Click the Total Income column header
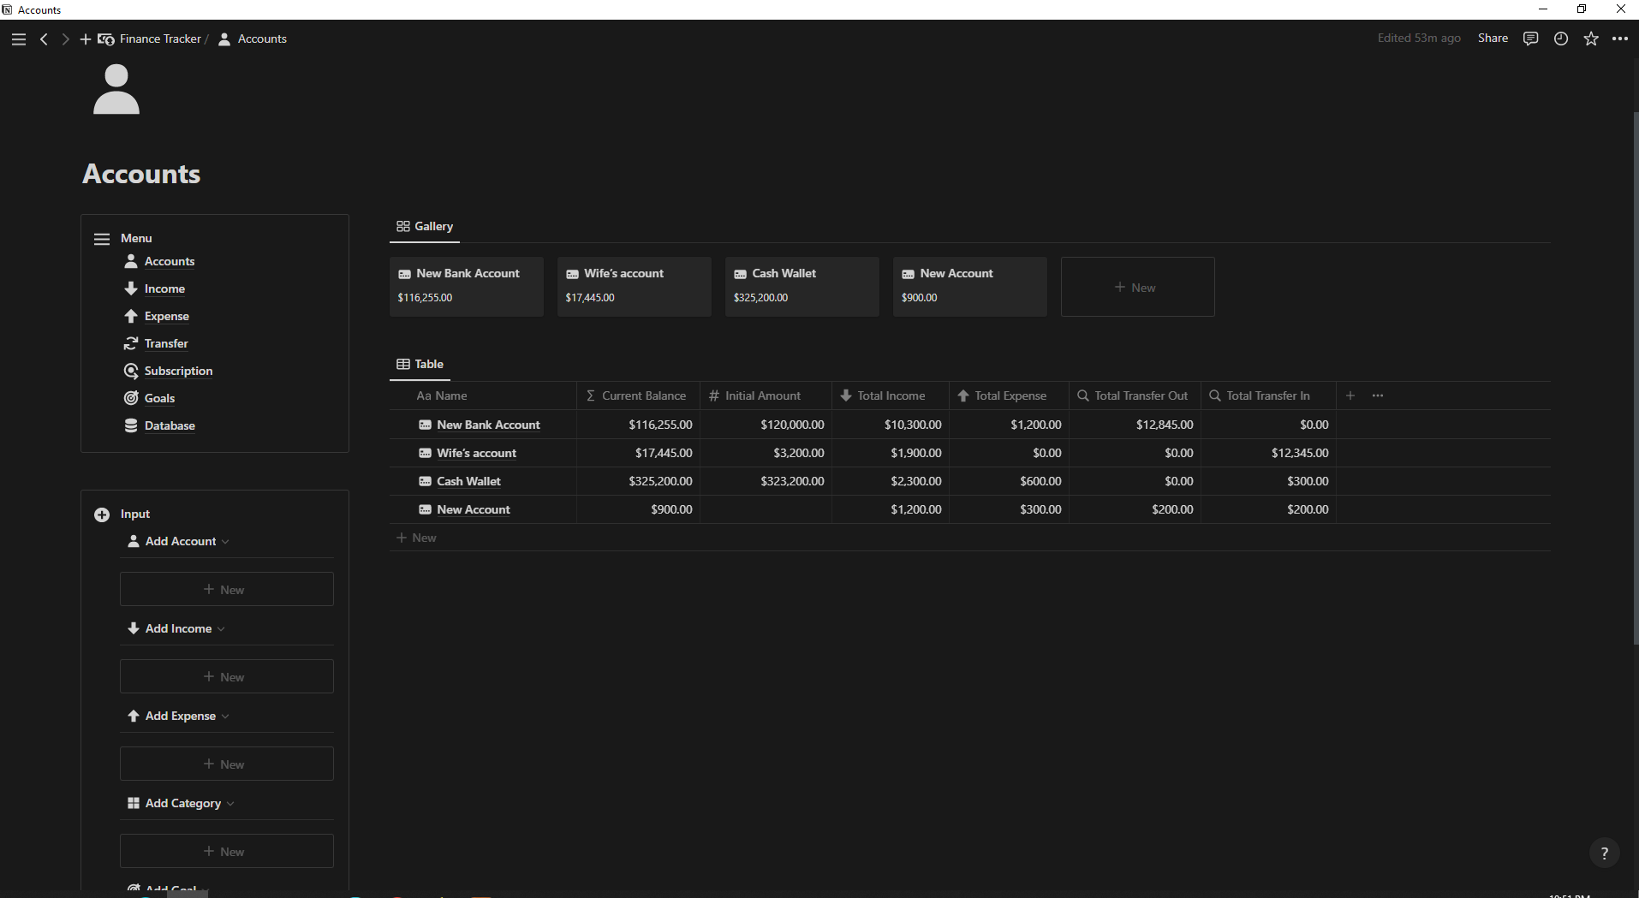This screenshot has height=898, width=1639. tap(891, 395)
